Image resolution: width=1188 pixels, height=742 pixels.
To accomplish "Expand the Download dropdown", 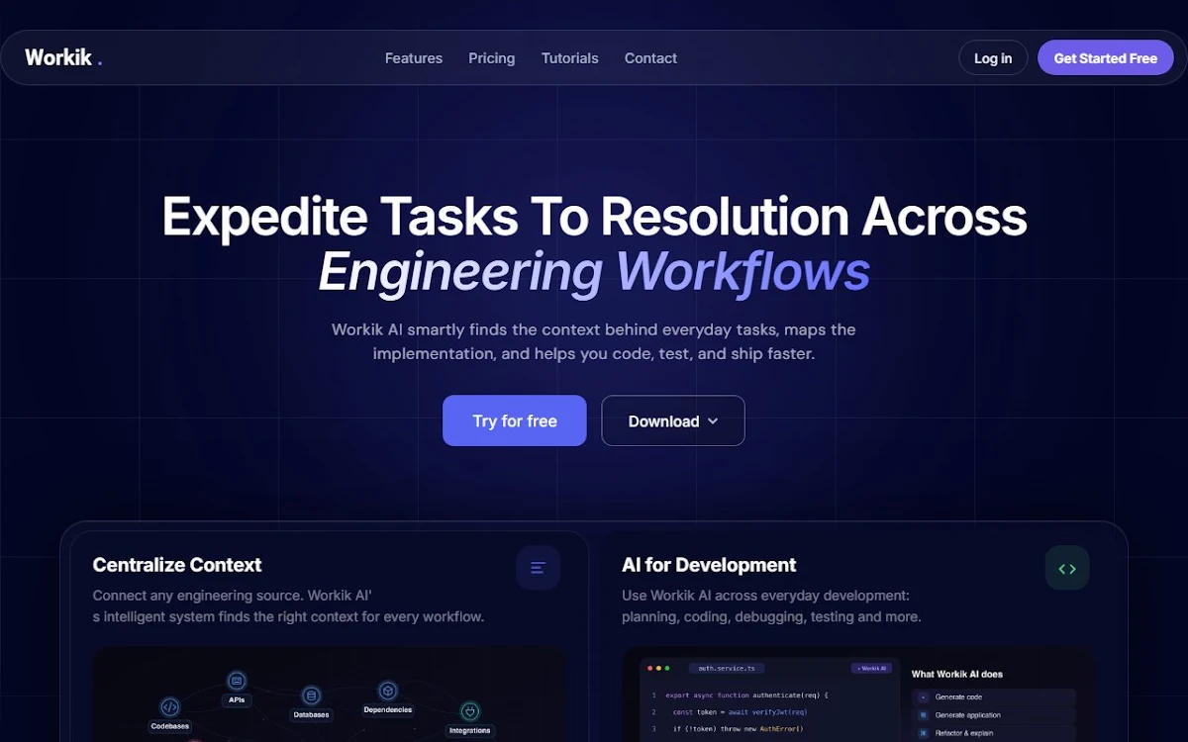I will coord(673,420).
